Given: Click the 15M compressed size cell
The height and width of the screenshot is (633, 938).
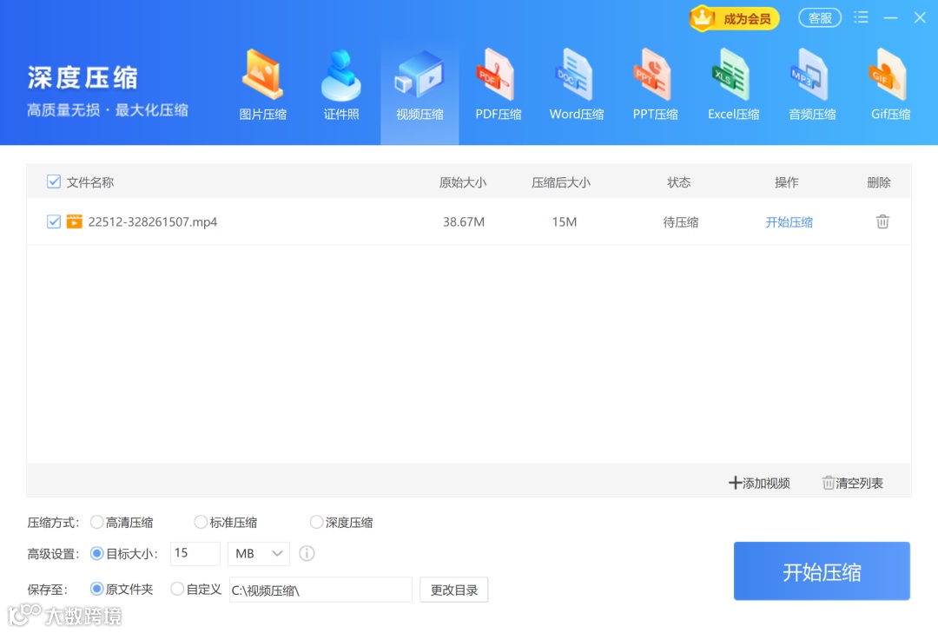Looking at the screenshot, I should [x=565, y=222].
